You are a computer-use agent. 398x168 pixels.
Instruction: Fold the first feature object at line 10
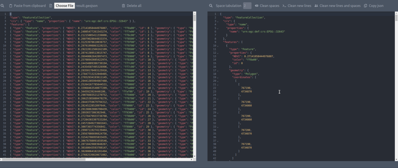pos(218,46)
